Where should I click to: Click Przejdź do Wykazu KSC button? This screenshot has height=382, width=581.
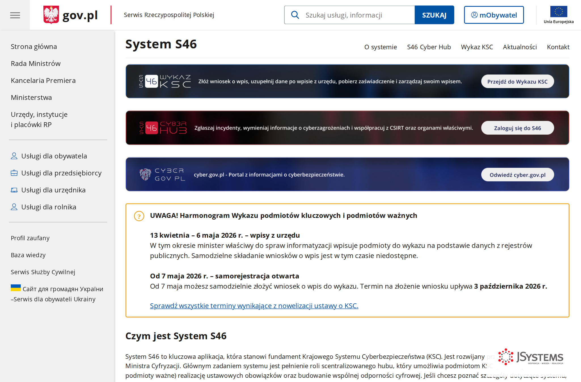point(517,81)
